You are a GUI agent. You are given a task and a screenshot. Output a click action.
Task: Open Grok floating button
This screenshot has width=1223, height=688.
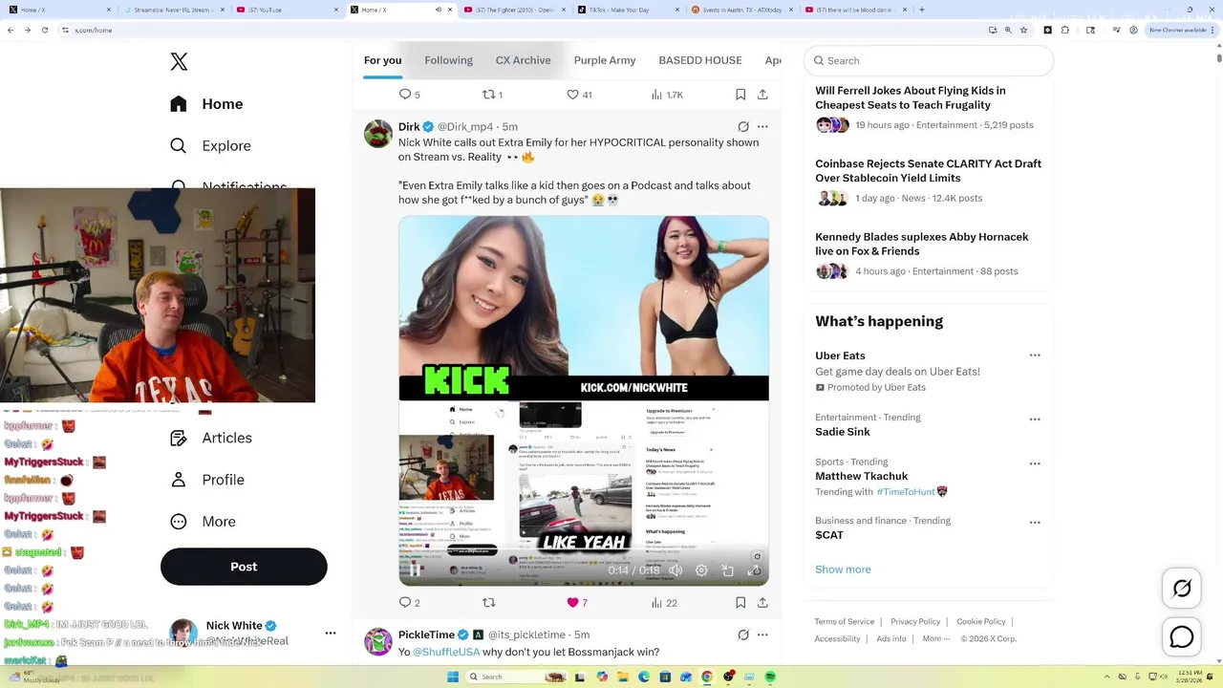(1182, 589)
